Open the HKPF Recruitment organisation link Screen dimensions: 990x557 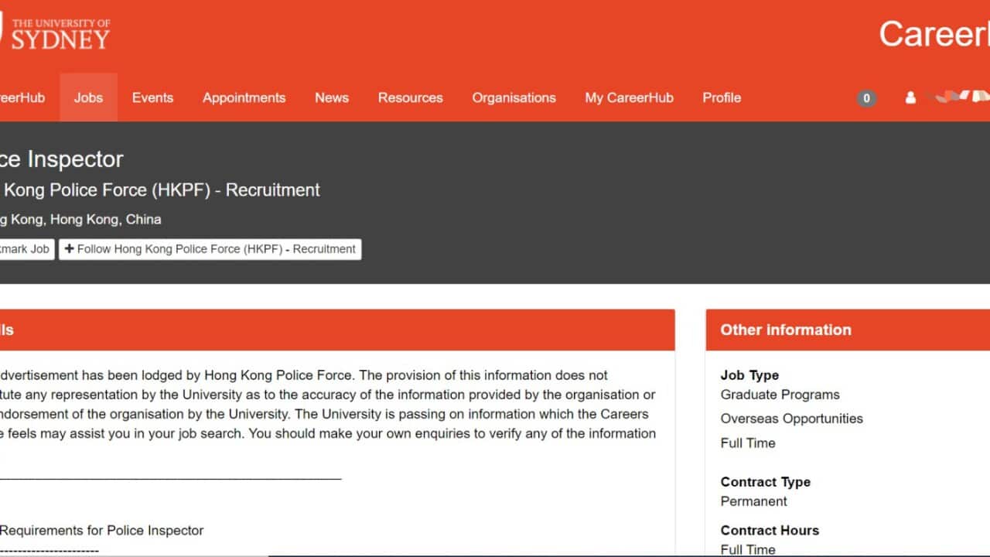[x=161, y=190]
